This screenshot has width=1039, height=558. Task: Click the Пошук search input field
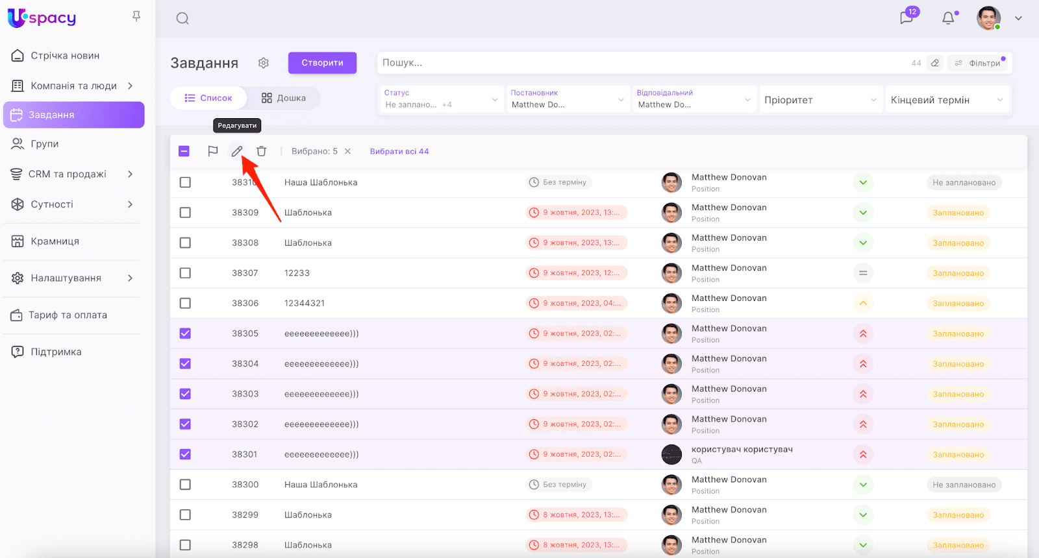643,63
